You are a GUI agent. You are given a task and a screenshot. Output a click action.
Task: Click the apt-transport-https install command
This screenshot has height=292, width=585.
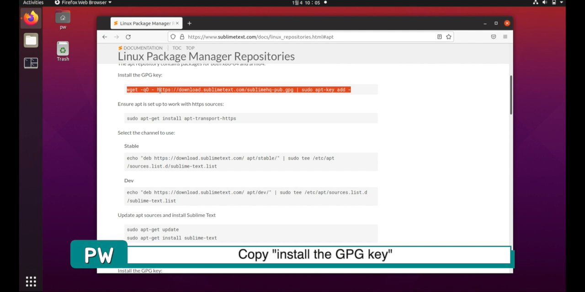tap(181, 119)
